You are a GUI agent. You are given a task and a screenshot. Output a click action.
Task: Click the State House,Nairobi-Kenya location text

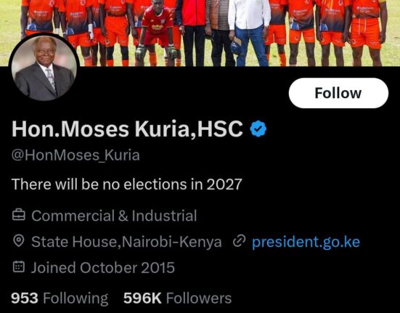126,242
